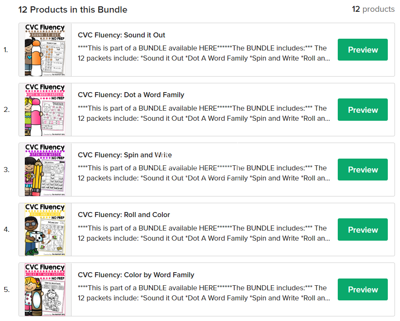Click the Spin and Write description text
This screenshot has width=400, height=321.
(x=202, y=173)
